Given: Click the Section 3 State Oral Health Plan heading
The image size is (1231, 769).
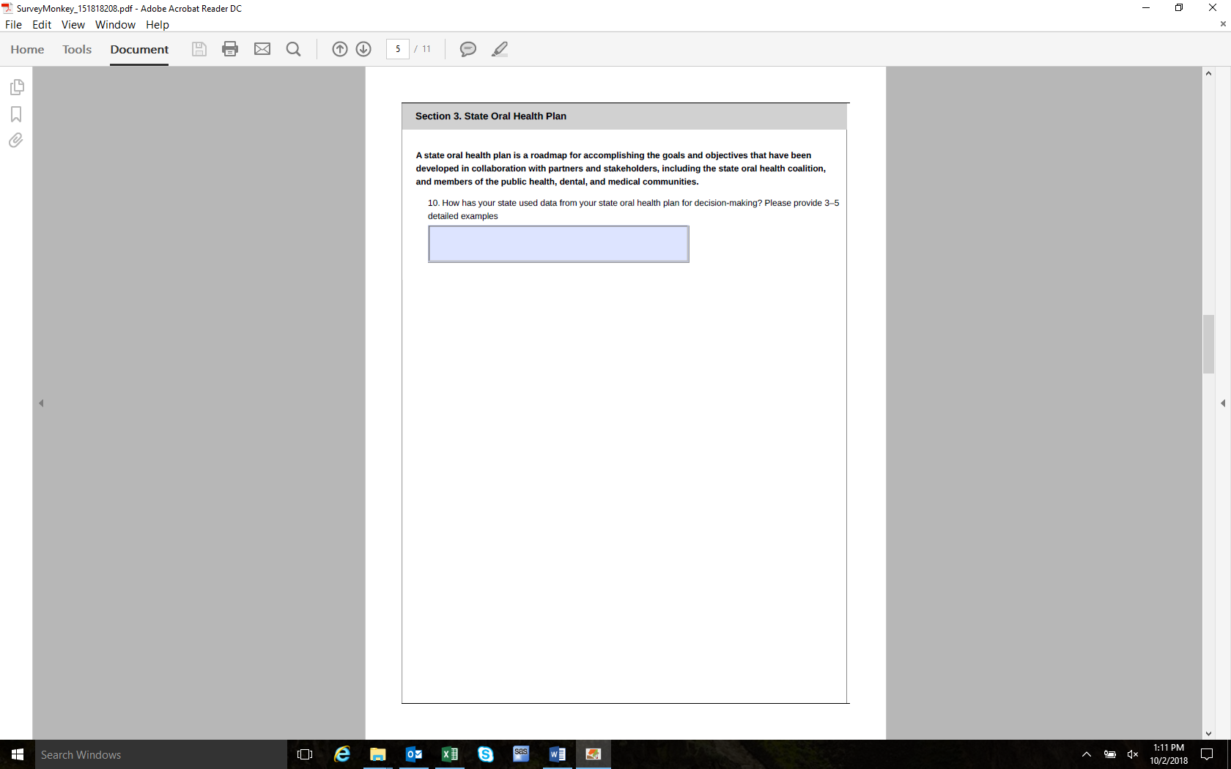Looking at the screenshot, I should pyautogui.click(x=491, y=116).
